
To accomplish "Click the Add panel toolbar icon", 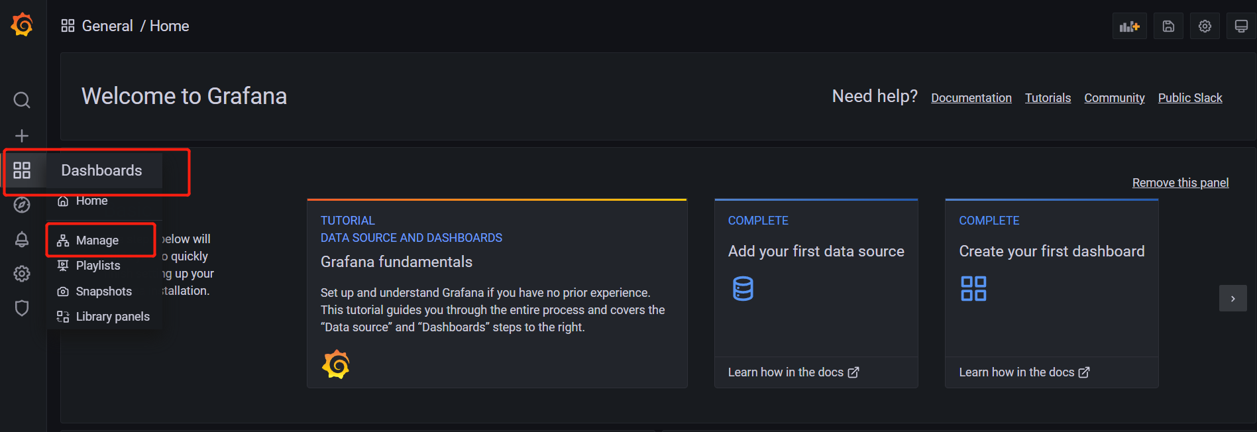I will [x=1130, y=27].
